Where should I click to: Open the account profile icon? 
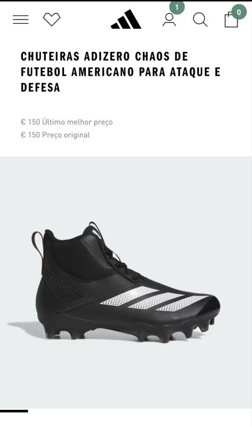click(x=169, y=20)
